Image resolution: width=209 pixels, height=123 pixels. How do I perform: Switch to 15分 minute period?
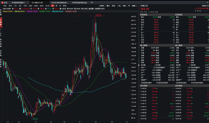coord(25,6)
